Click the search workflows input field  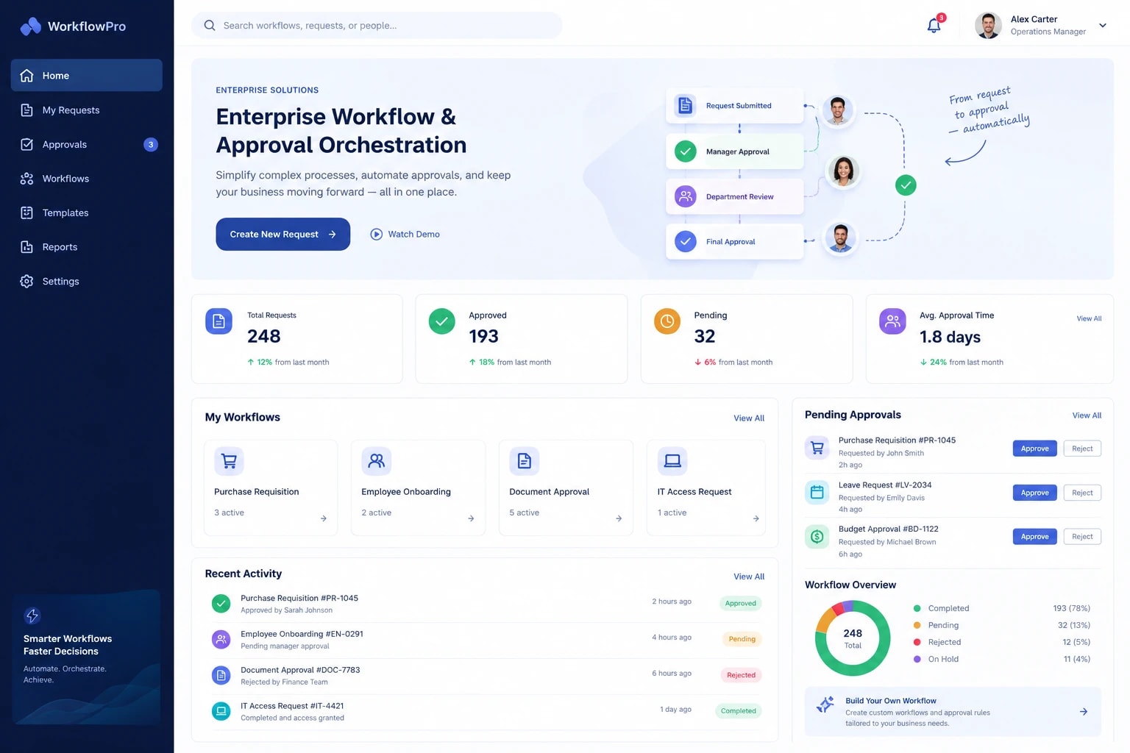[x=377, y=26]
